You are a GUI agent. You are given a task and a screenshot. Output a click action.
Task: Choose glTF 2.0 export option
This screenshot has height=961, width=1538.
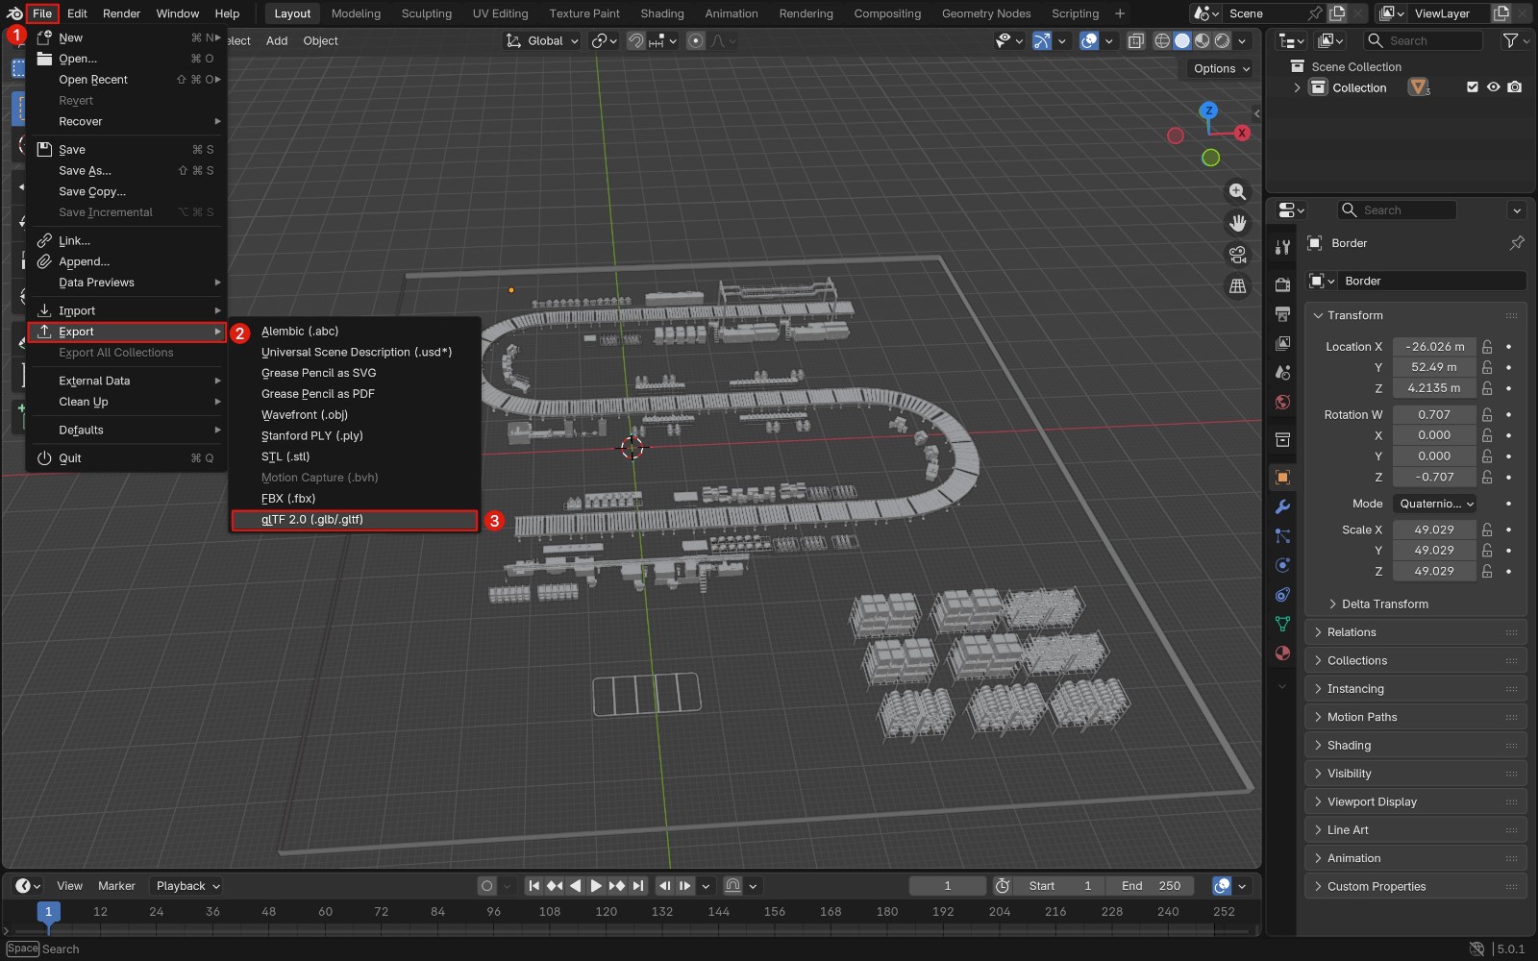(355, 520)
